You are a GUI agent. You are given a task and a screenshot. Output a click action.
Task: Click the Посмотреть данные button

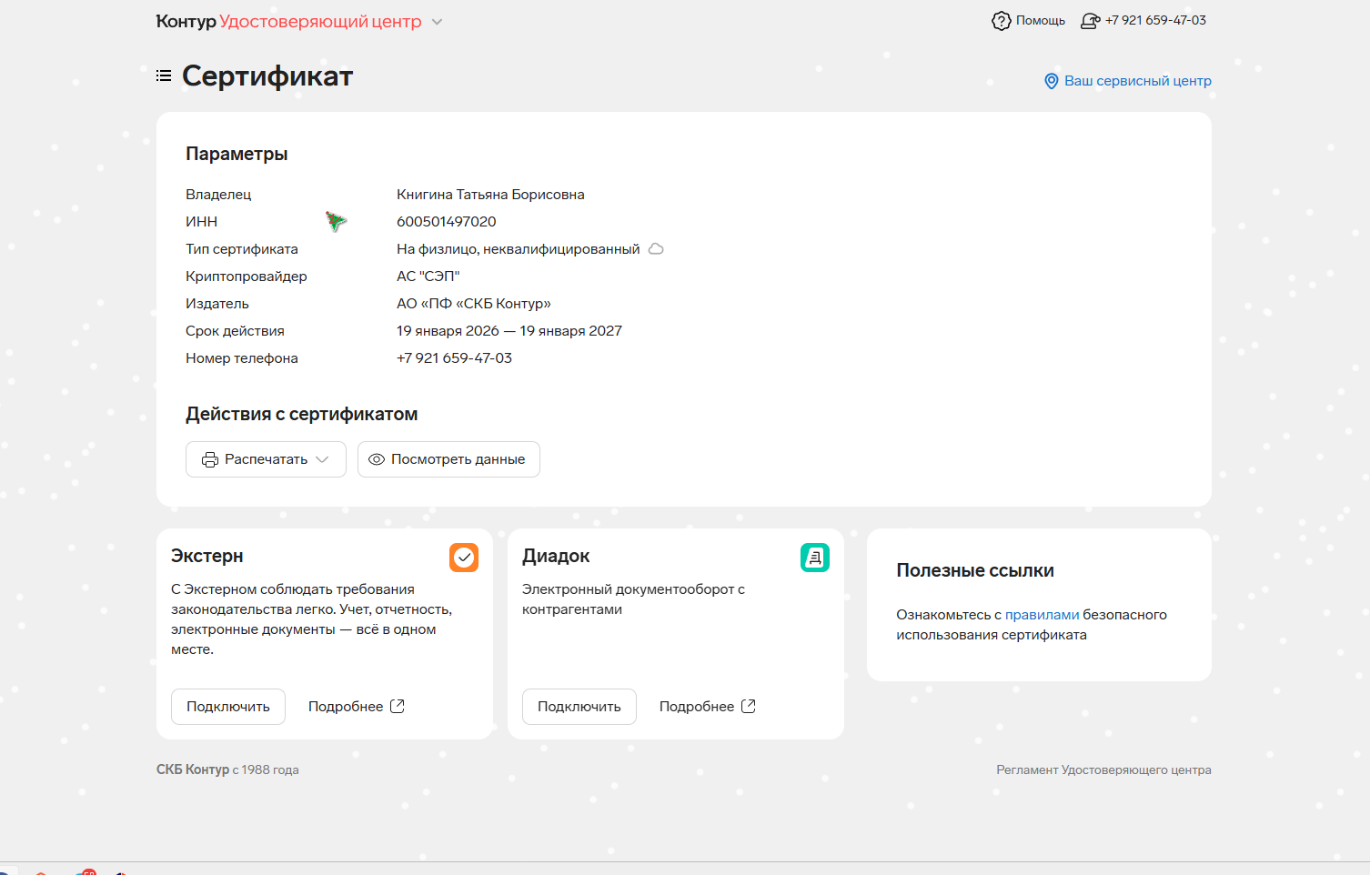[x=448, y=459]
